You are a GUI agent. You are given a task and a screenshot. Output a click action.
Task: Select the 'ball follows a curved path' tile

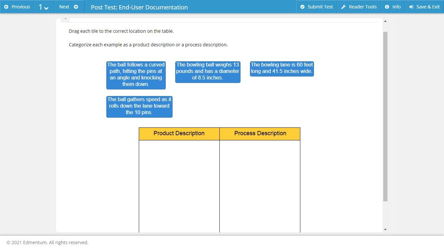[x=136, y=75]
